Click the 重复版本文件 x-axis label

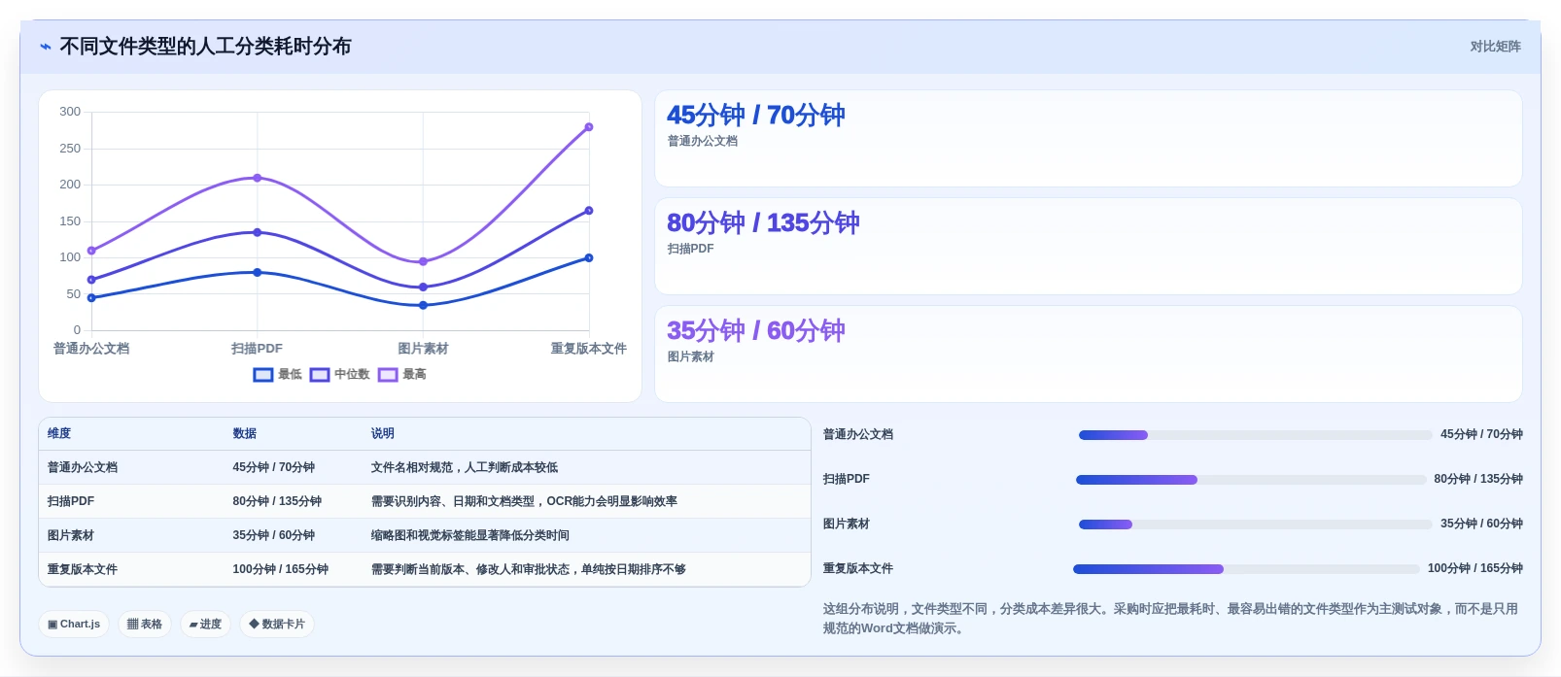(x=589, y=349)
